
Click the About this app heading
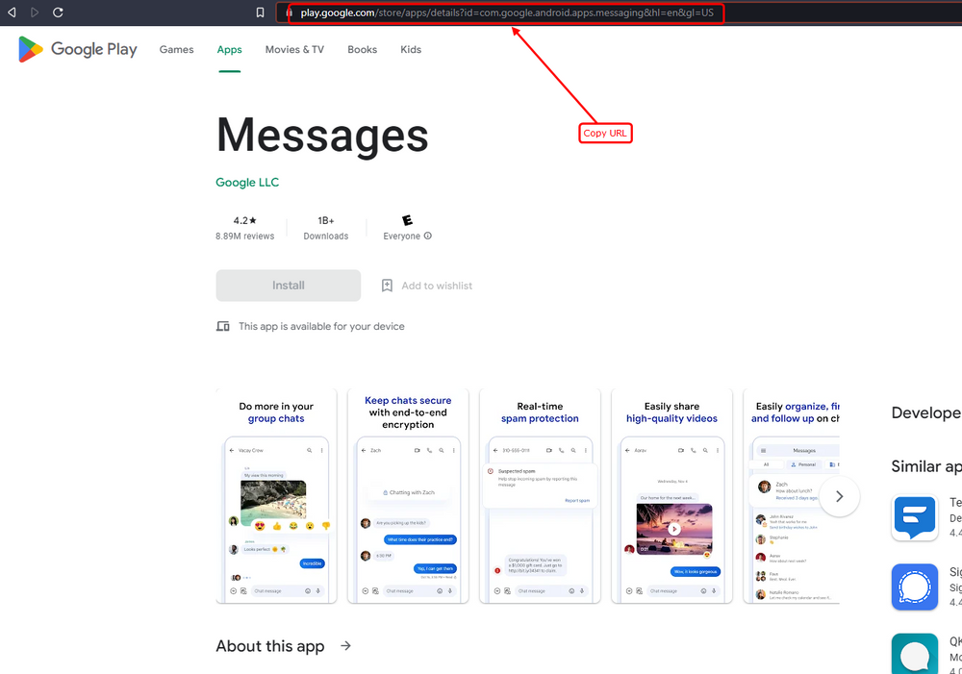[x=270, y=646]
